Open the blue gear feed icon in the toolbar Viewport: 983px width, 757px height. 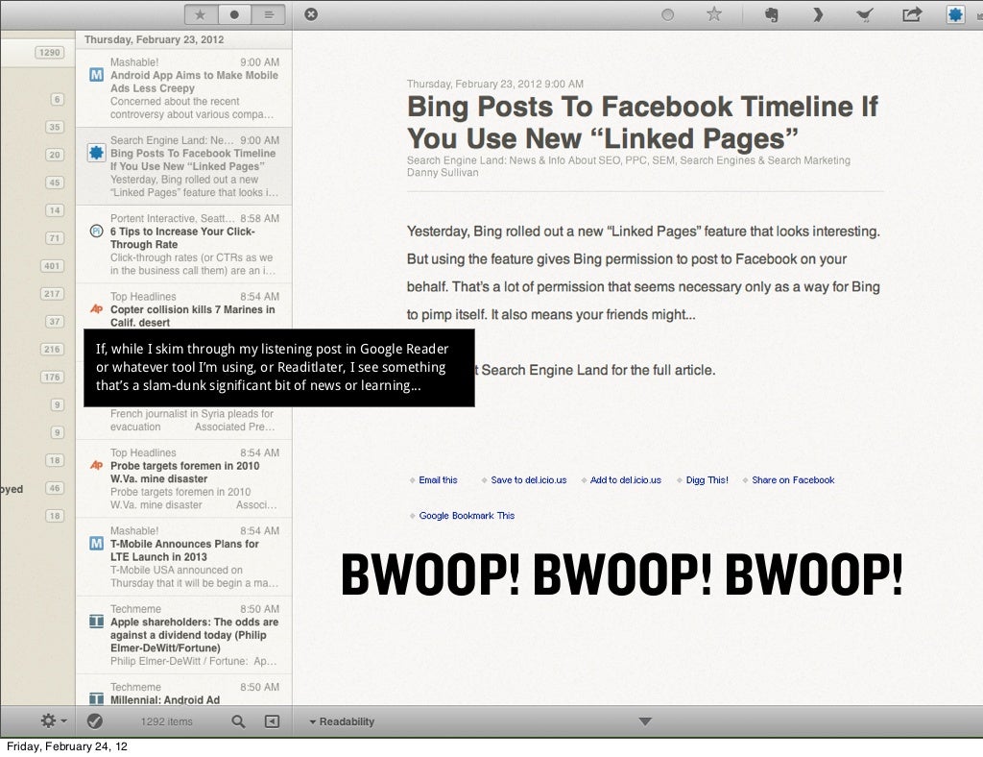pos(955,14)
